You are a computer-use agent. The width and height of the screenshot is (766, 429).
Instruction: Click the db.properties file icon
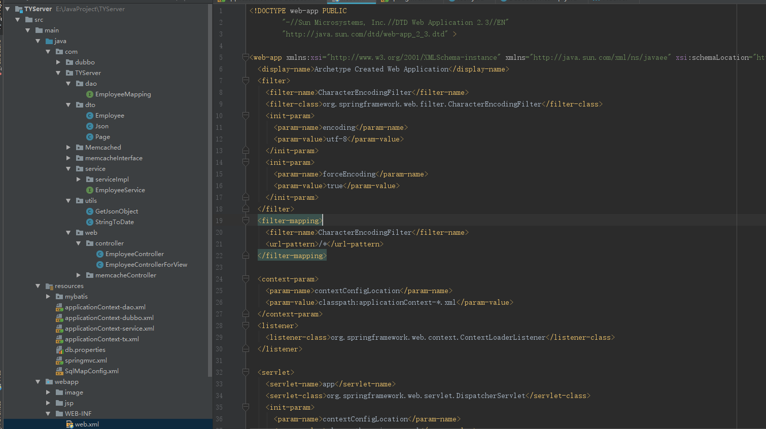tap(59, 350)
